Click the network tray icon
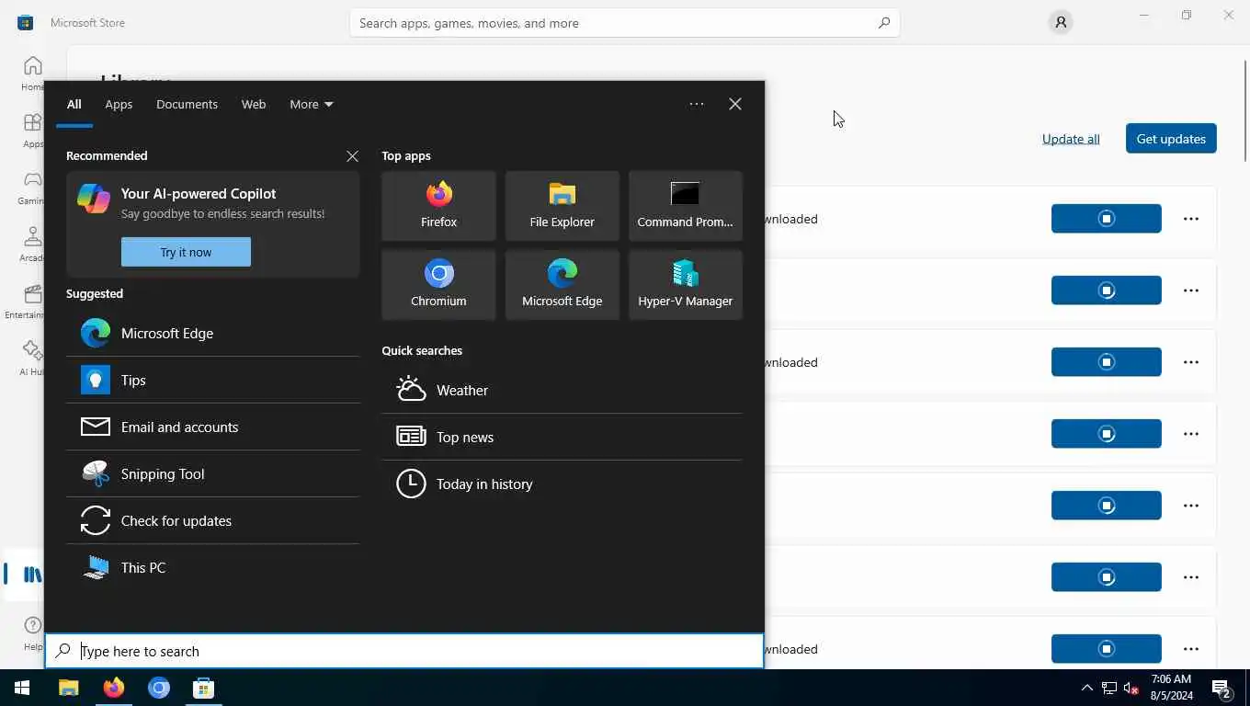The width and height of the screenshot is (1250, 706). pyautogui.click(x=1109, y=688)
